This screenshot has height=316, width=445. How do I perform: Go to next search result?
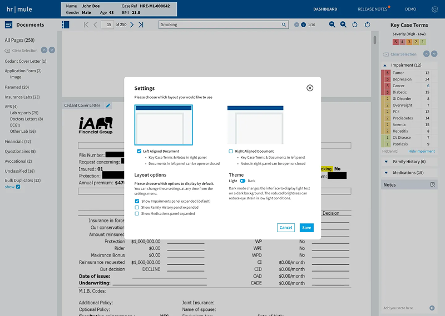303,24
